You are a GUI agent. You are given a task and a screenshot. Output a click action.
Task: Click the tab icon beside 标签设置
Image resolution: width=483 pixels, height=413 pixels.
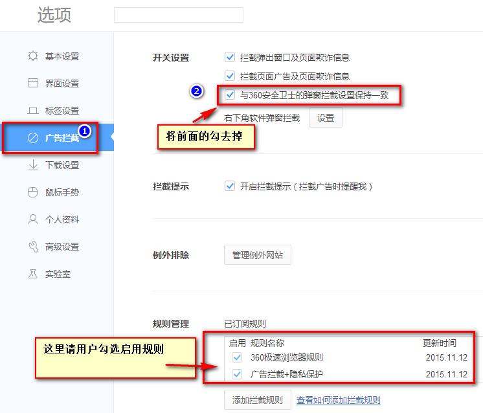[33, 111]
